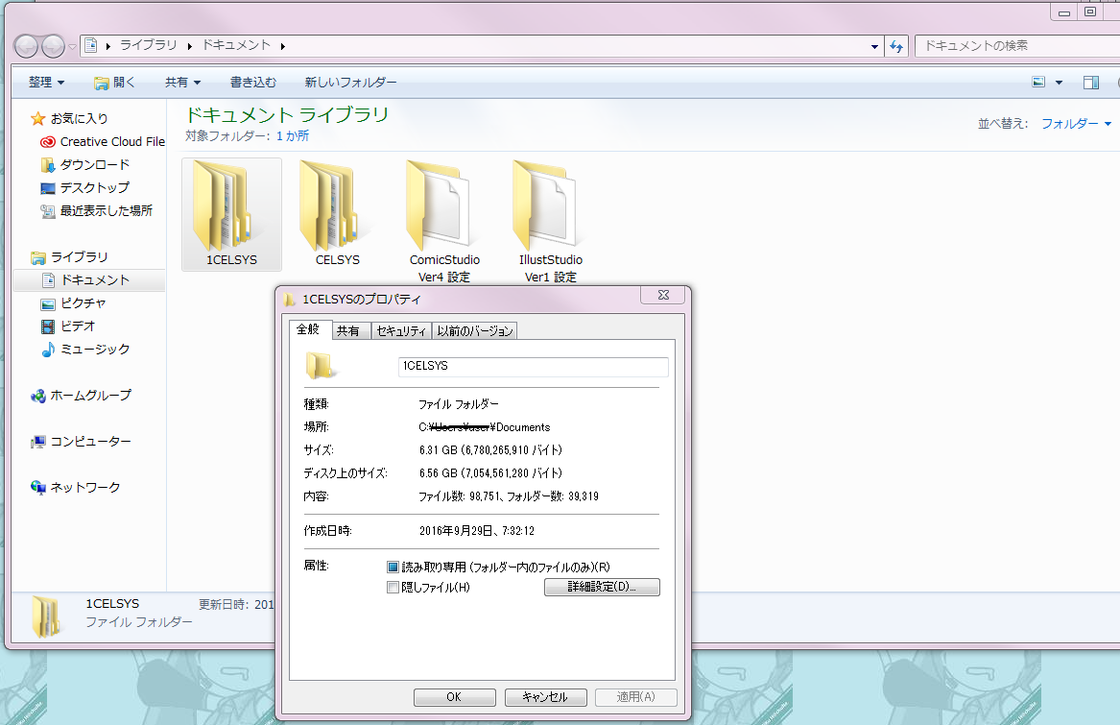This screenshot has width=1120, height=725.
Task: Select the IllustStudio Ver1 設定 folder
Action: pyautogui.click(x=550, y=222)
